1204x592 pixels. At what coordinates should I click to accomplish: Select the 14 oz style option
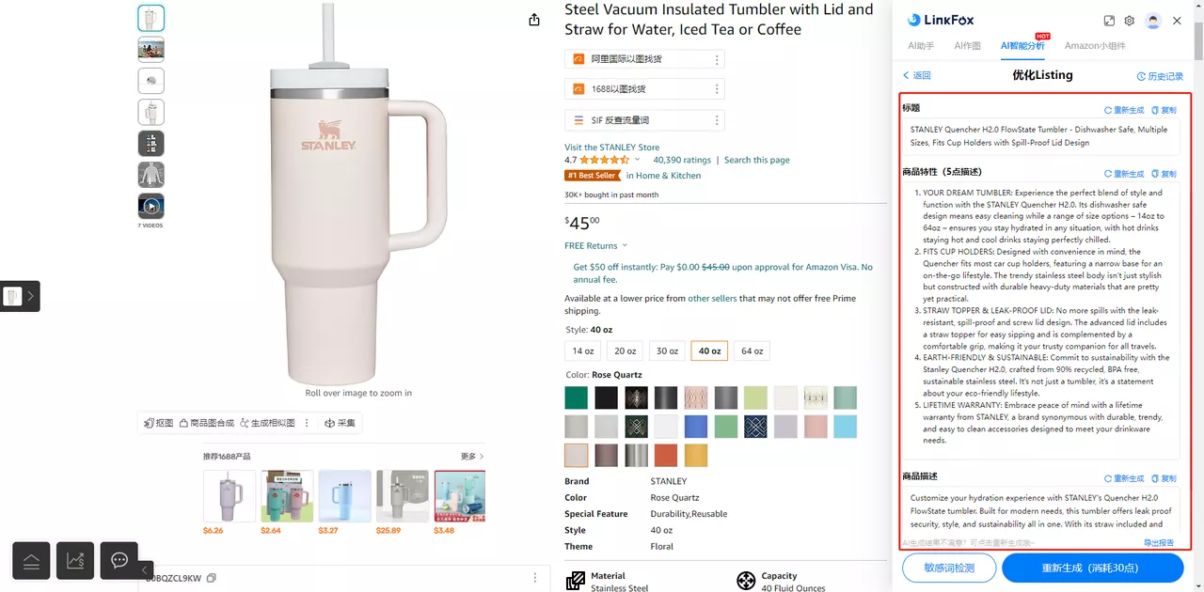point(583,351)
